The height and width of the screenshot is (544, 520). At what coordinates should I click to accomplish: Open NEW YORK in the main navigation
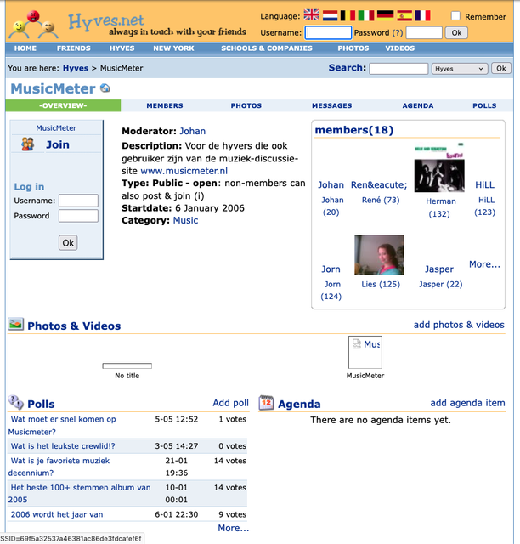click(174, 48)
